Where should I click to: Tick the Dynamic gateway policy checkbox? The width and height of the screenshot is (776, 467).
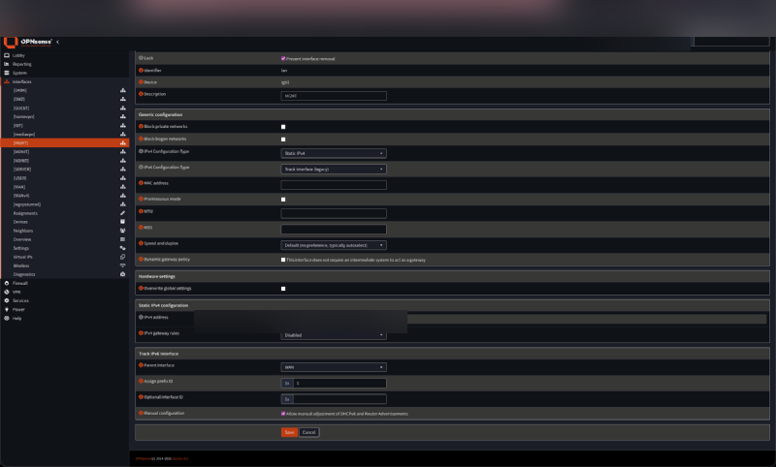coord(283,260)
